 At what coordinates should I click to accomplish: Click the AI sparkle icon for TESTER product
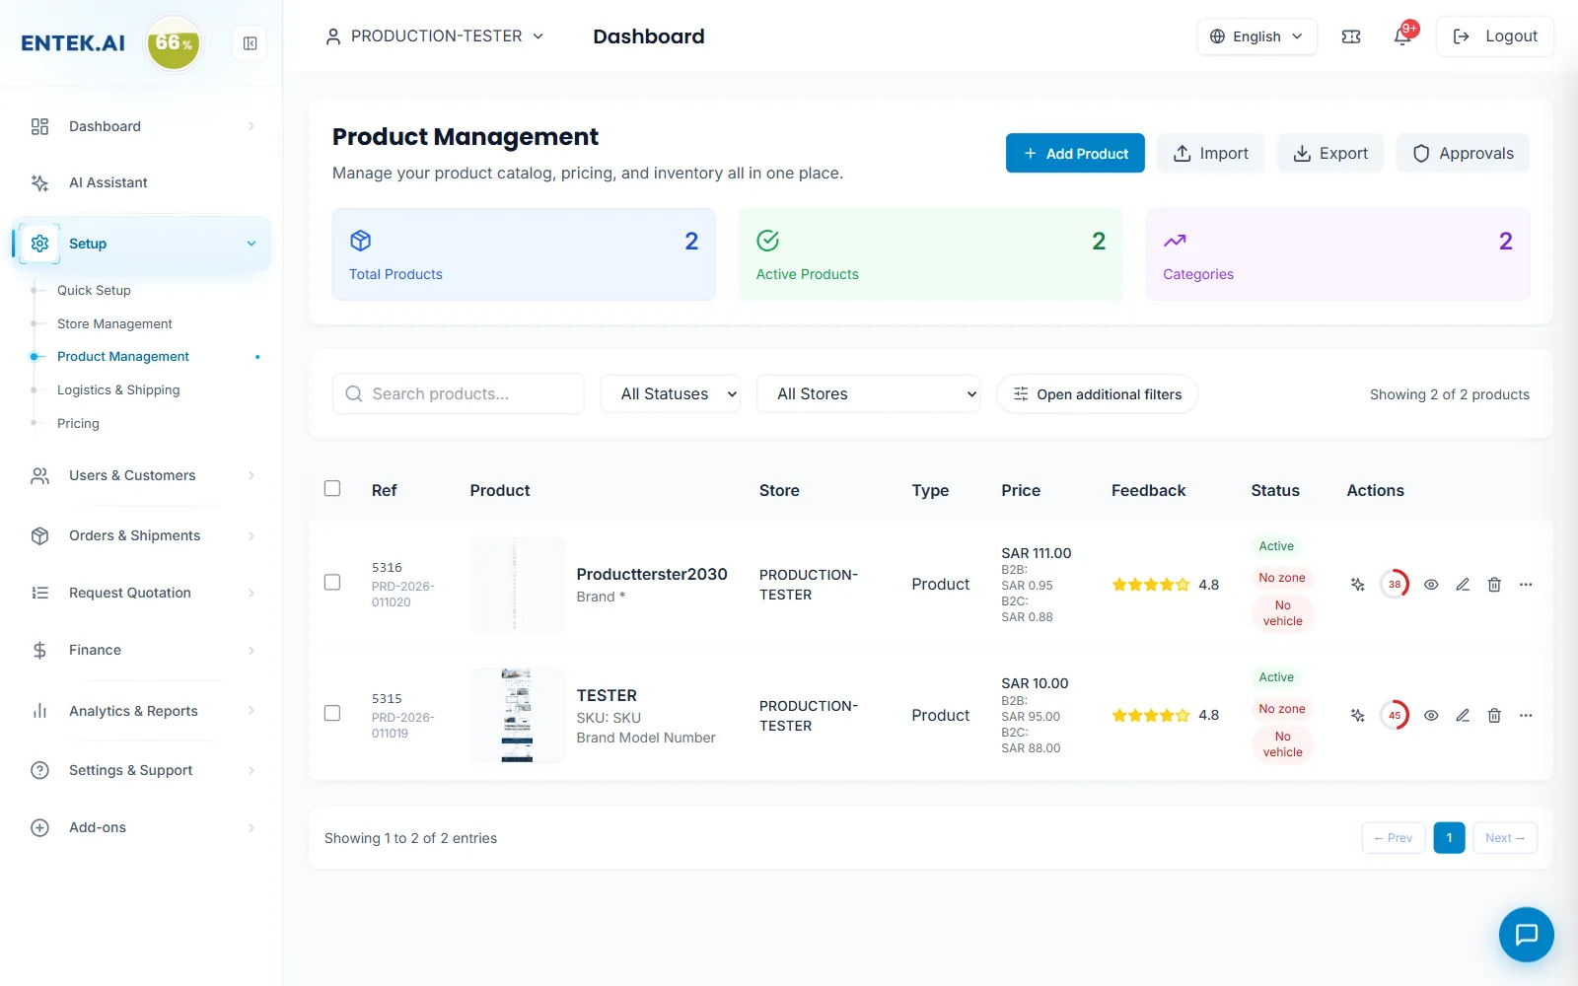(1358, 716)
